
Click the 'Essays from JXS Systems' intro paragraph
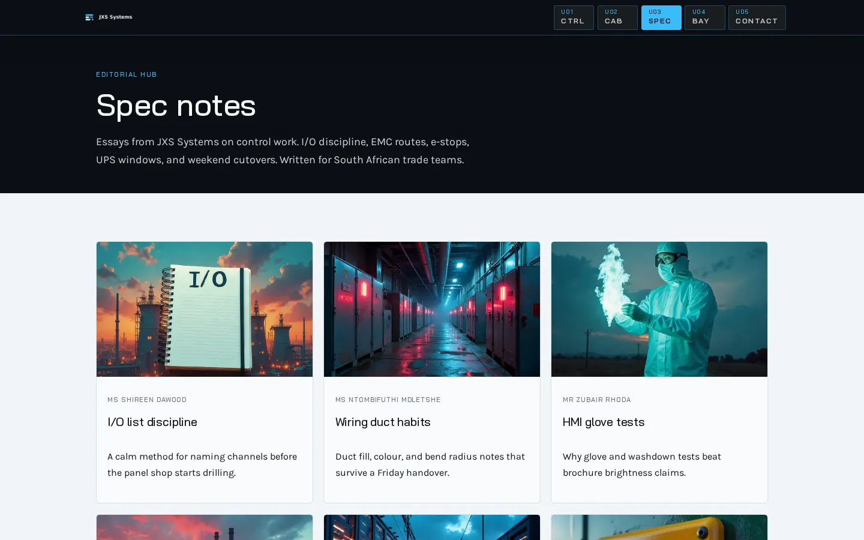[x=283, y=151]
